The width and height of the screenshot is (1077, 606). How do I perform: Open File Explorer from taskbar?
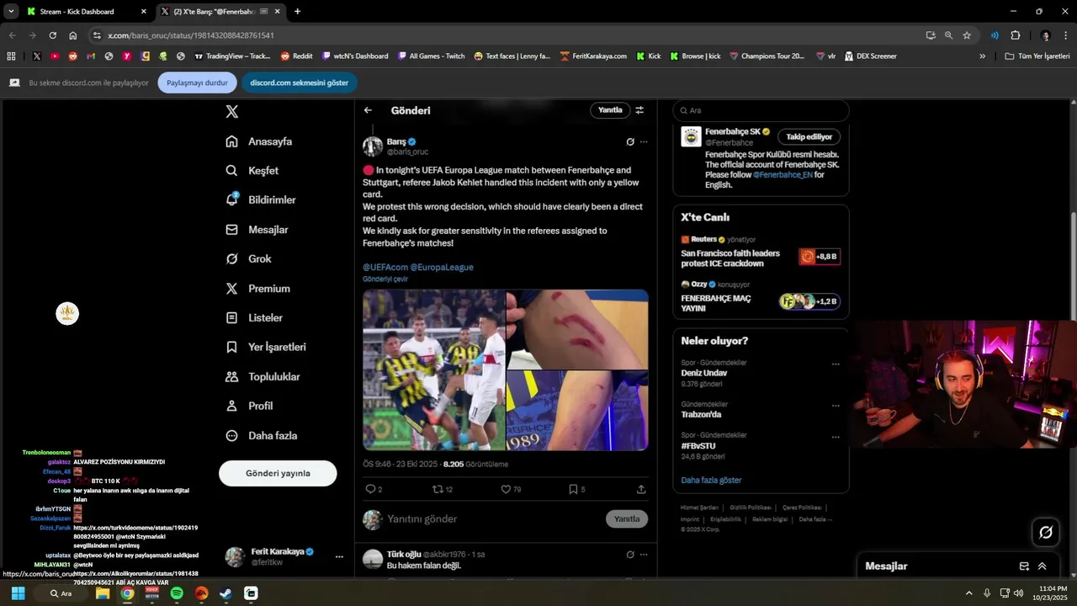pyautogui.click(x=103, y=593)
